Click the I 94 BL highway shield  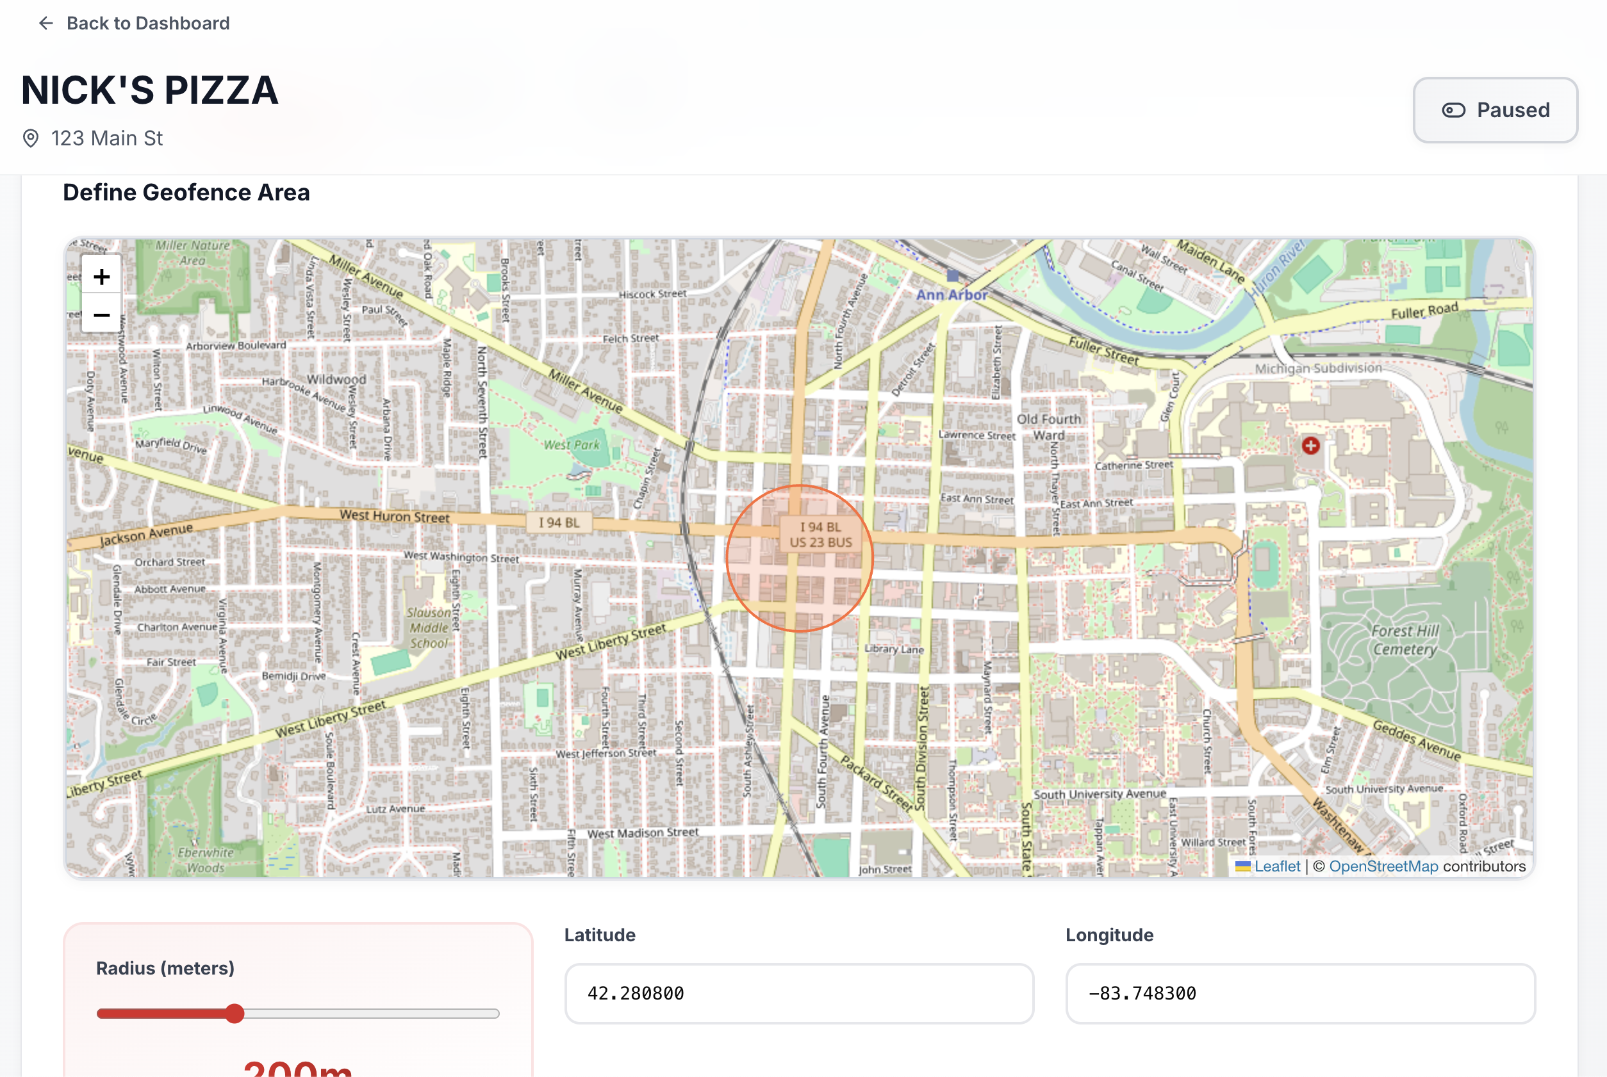tap(559, 522)
